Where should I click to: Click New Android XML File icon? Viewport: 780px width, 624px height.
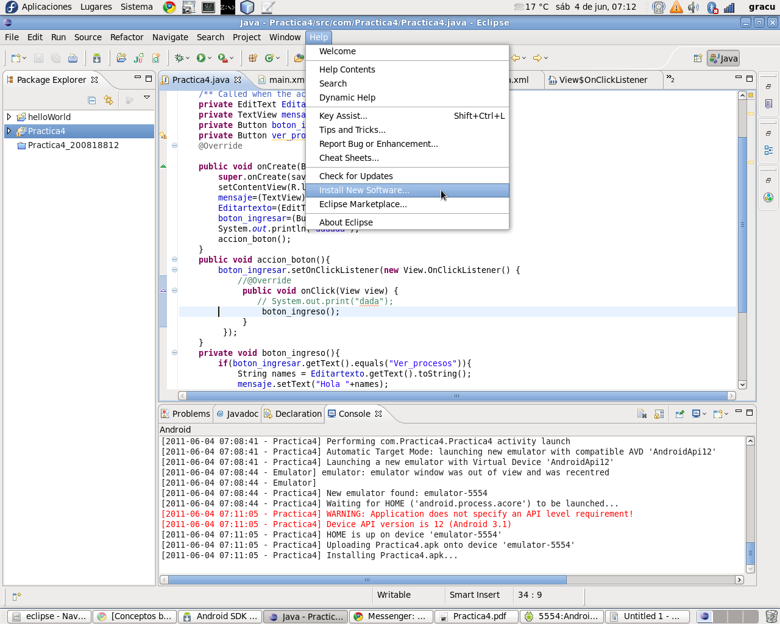(156, 58)
